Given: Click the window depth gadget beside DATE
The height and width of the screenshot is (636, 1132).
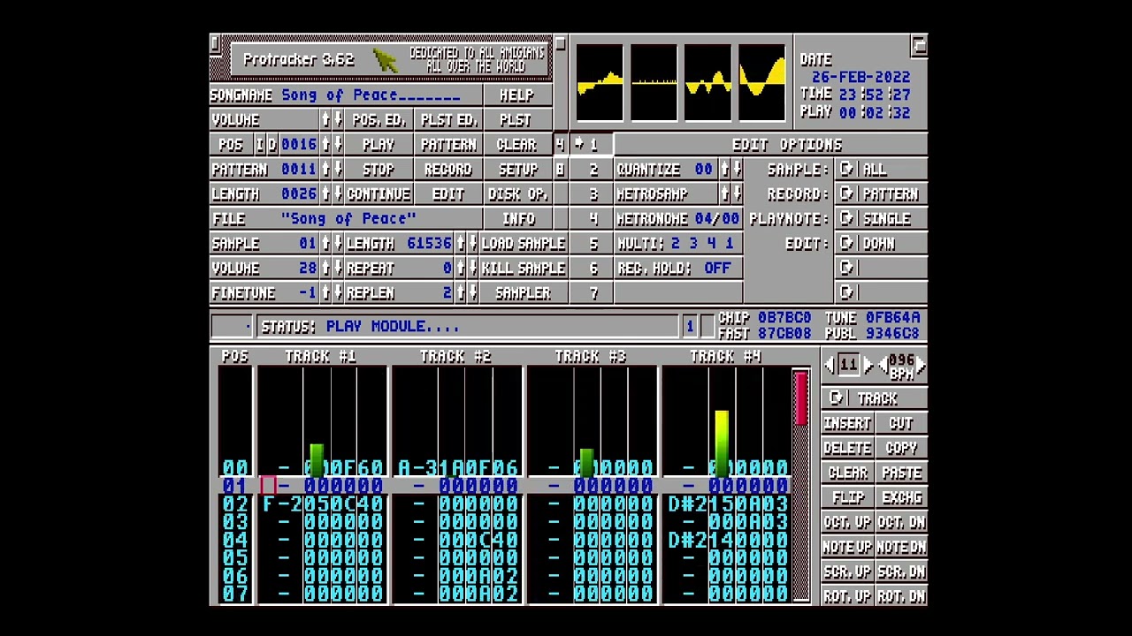Looking at the screenshot, I should [x=919, y=46].
